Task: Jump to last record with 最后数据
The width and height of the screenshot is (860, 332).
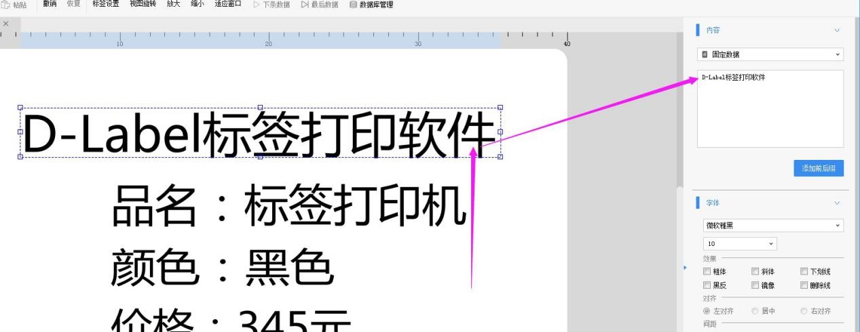Action: pos(320,5)
